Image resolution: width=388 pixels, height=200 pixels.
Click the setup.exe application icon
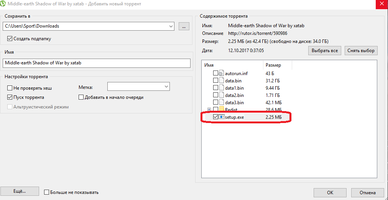pyautogui.click(x=222, y=117)
